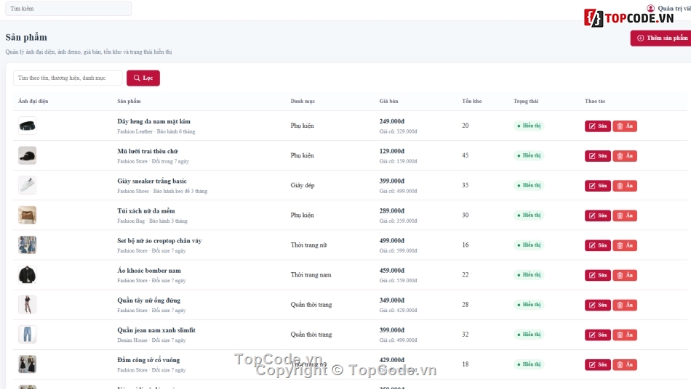
Task: Edit 'Quần jean nam xanh slimfit' with Sửa
Action: pos(598,335)
